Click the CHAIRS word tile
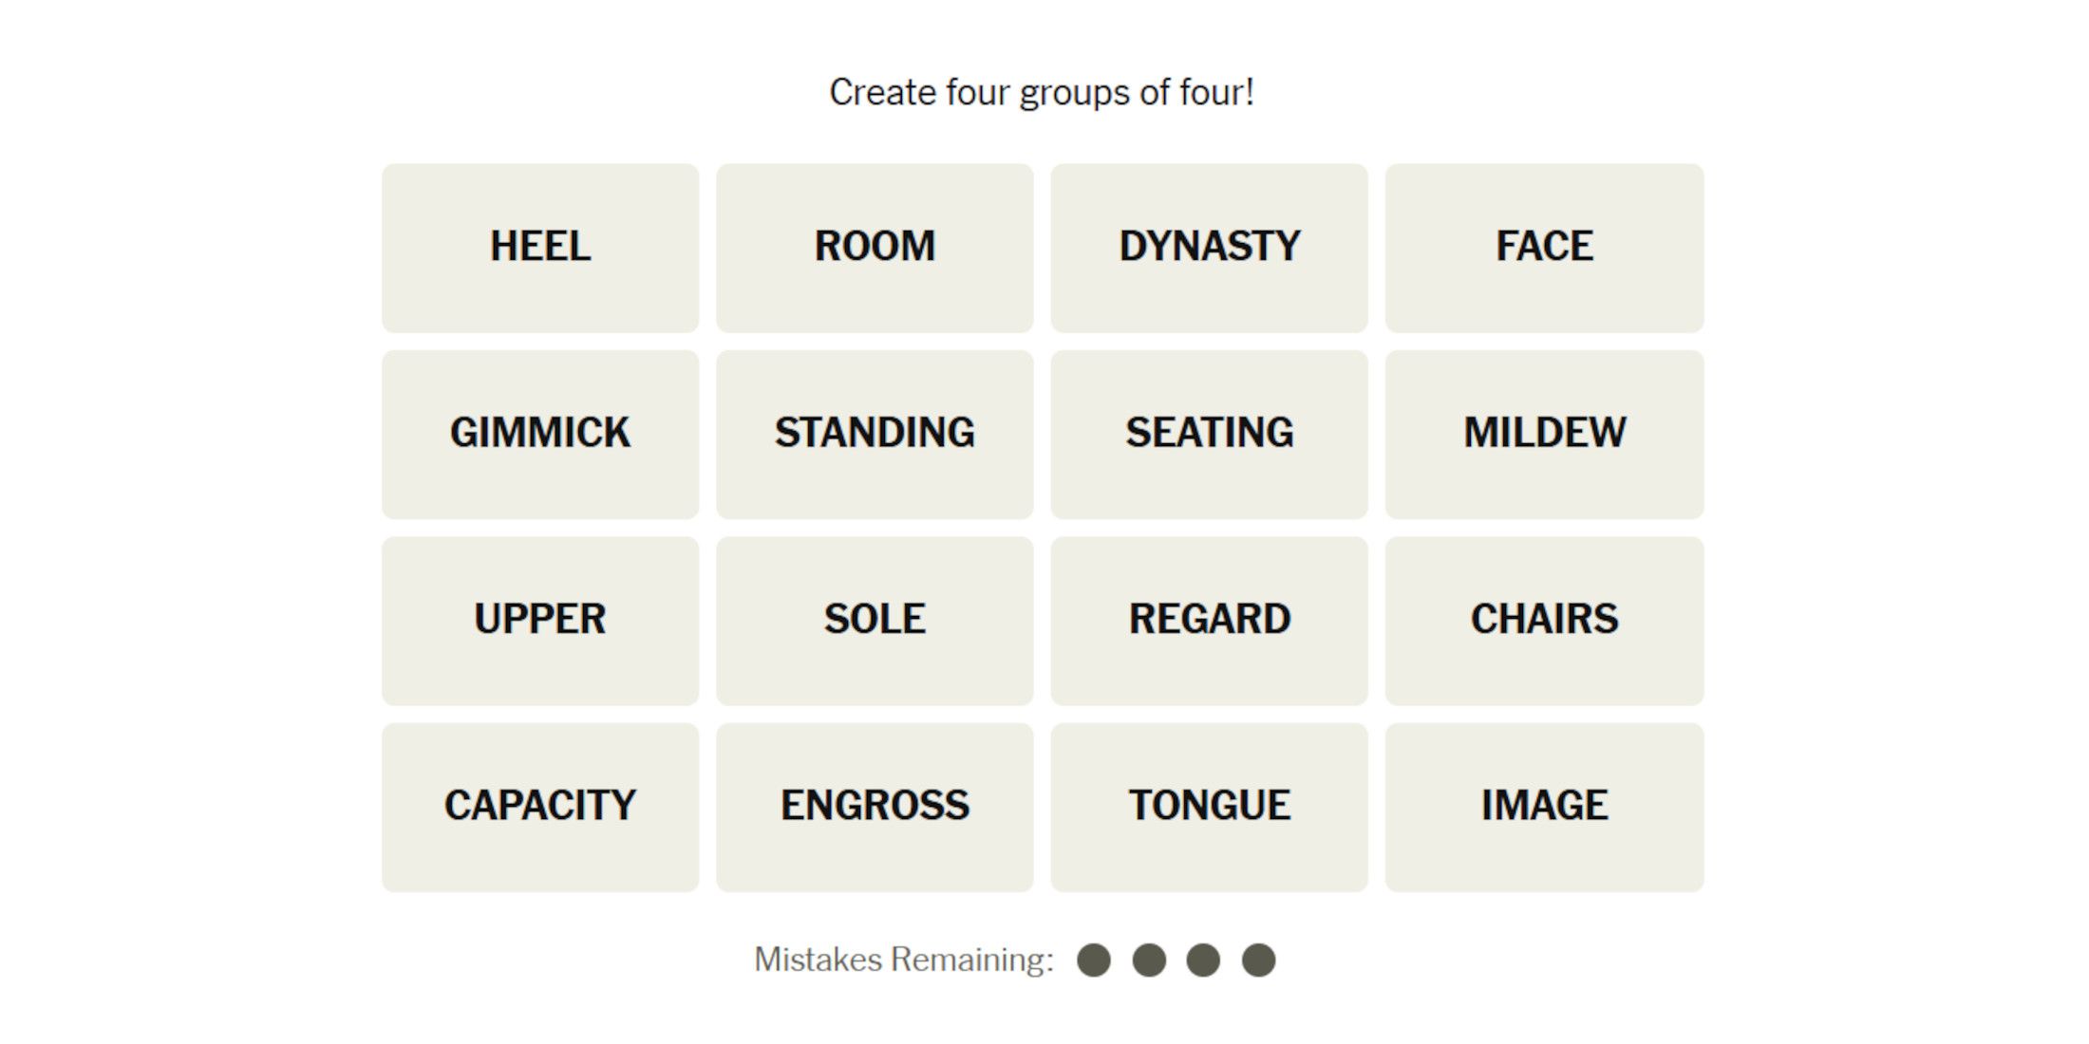 [1544, 620]
